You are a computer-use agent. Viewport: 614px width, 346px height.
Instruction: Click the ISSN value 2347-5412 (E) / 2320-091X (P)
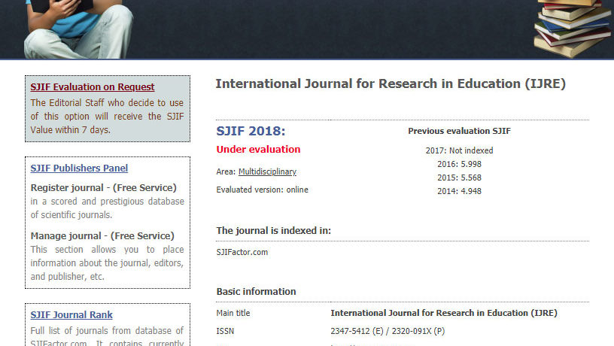388,331
